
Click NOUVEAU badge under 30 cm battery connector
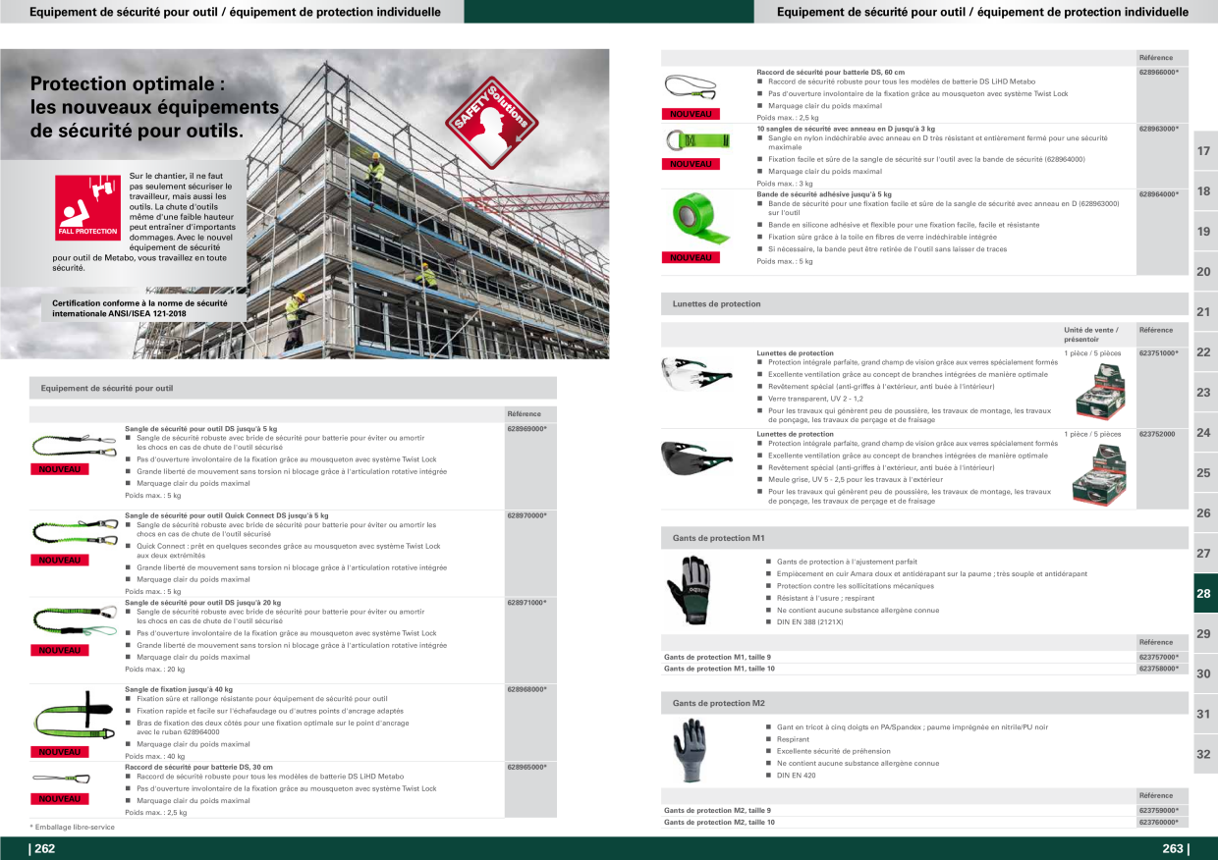pyautogui.click(x=61, y=799)
